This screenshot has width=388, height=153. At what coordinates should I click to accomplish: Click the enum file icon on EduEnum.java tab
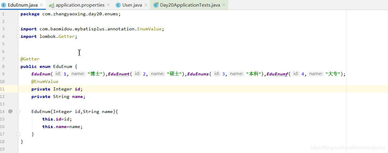(4, 5)
